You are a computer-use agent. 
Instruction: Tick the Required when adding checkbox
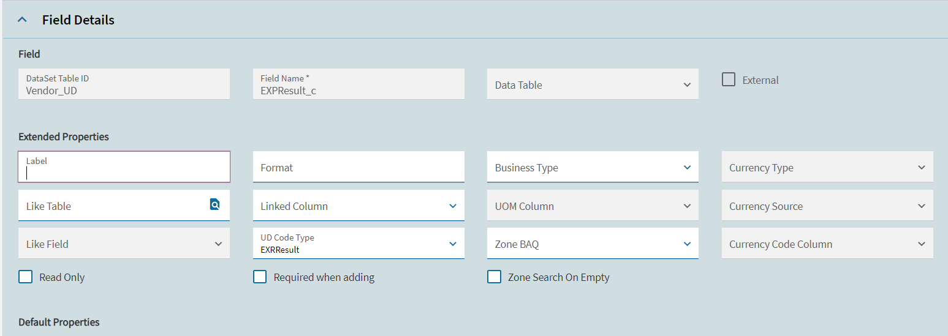260,277
